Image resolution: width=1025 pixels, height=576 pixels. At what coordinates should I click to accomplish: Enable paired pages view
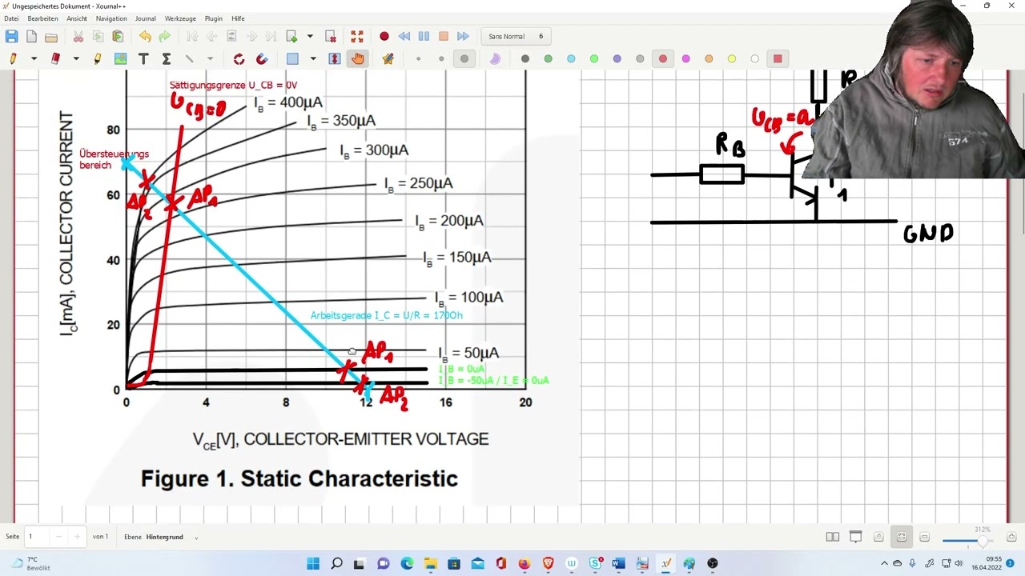(833, 537)
